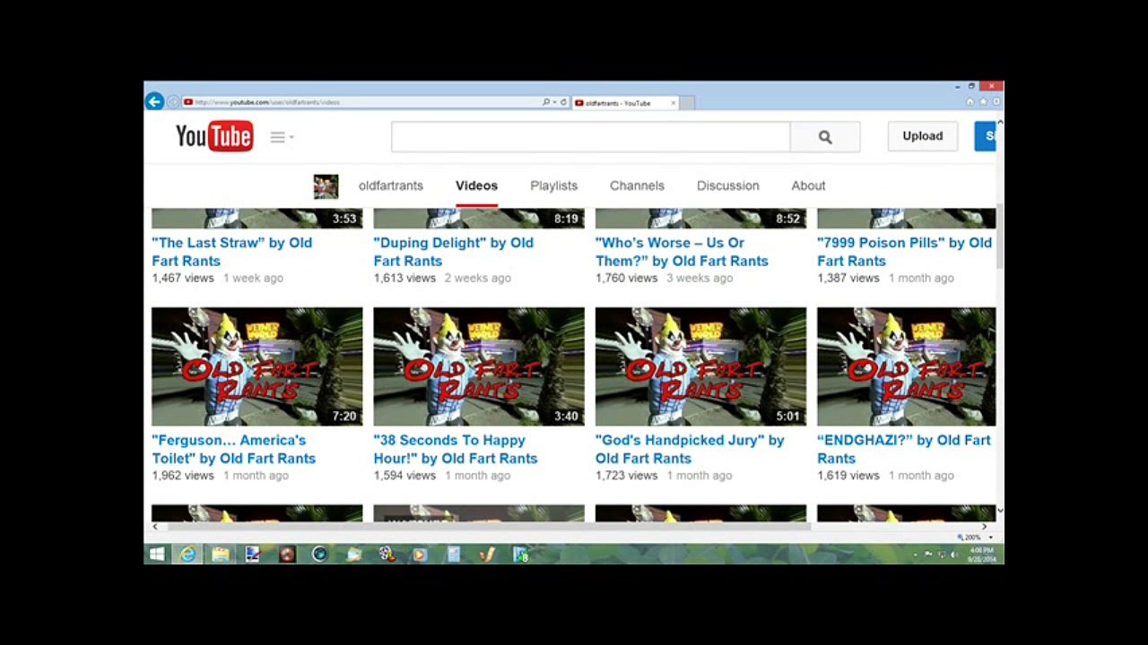Switch to the Channels tab
Screen dimensions: 1148x645
[637, 185]
